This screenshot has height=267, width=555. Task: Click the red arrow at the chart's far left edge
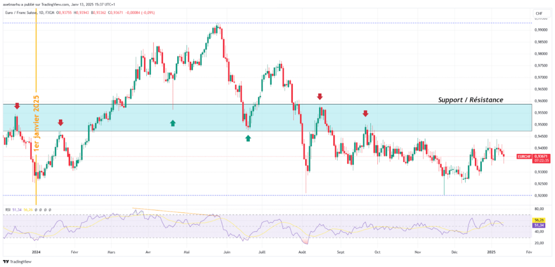(x=17, y=106)
